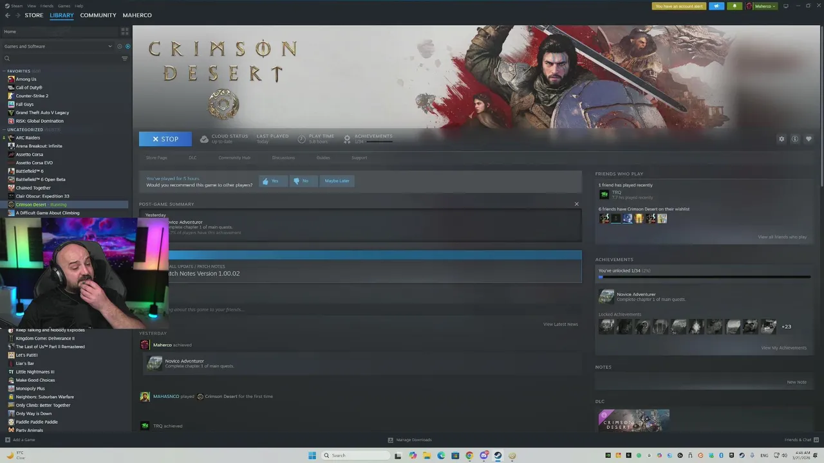Viewport: 824px width, 463px height.
Task: Open game settings gear icon
Action: coord(782,139)
